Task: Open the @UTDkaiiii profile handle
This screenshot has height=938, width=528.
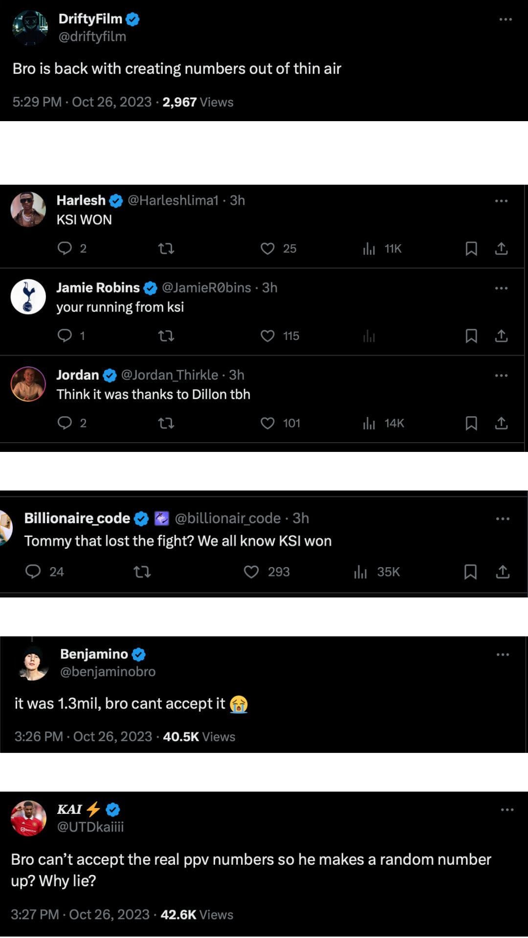Action: (x=91, y=827)
